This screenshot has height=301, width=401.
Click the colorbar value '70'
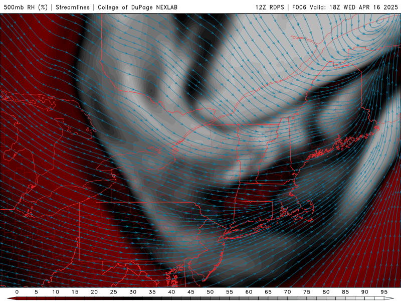click(287, 292)
